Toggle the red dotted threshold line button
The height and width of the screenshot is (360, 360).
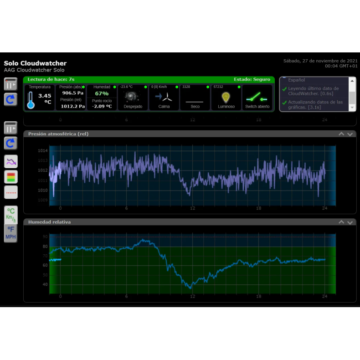pos(10,192)
